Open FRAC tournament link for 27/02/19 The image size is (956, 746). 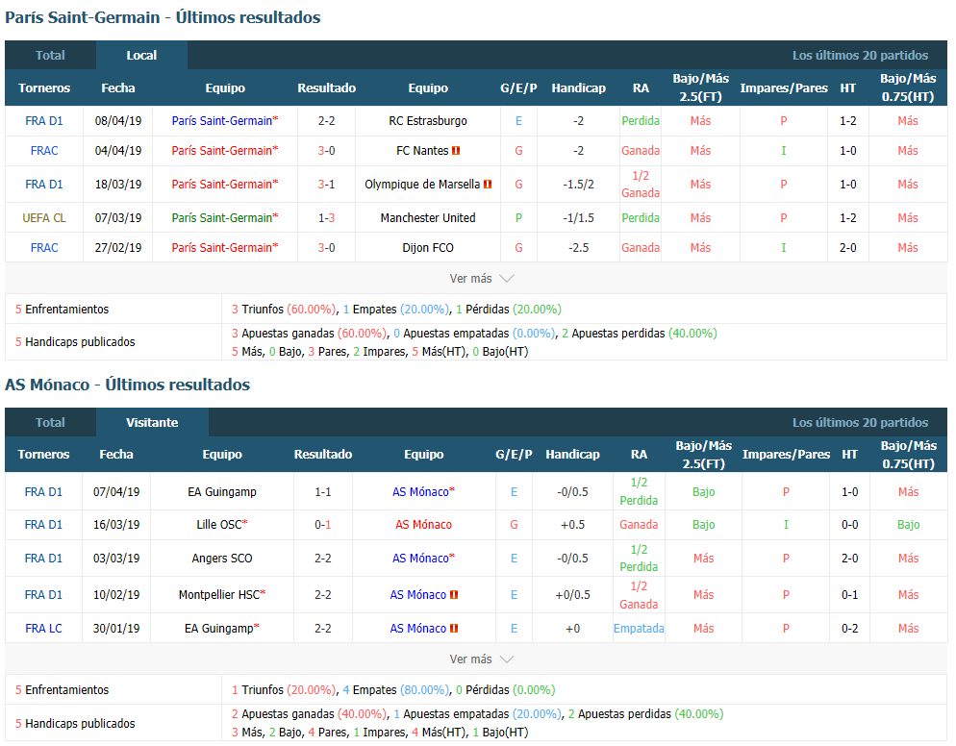coord(44,247)
